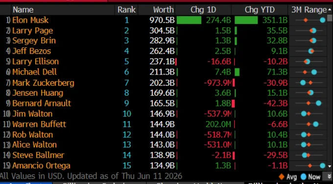
Task: Click Warren Buffett's rank number 11
Action: (127, 124)
